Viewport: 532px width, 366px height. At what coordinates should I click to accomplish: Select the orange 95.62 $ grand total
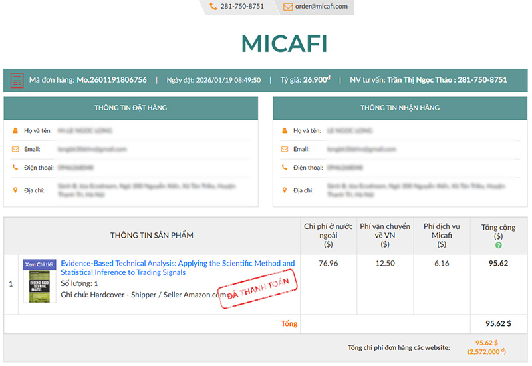487,343
